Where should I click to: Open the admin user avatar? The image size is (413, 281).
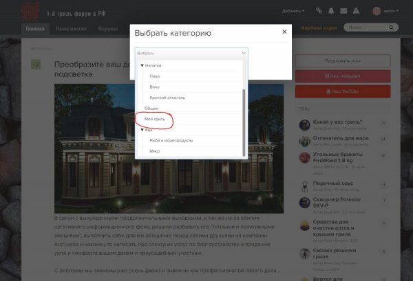pos(377,11)
